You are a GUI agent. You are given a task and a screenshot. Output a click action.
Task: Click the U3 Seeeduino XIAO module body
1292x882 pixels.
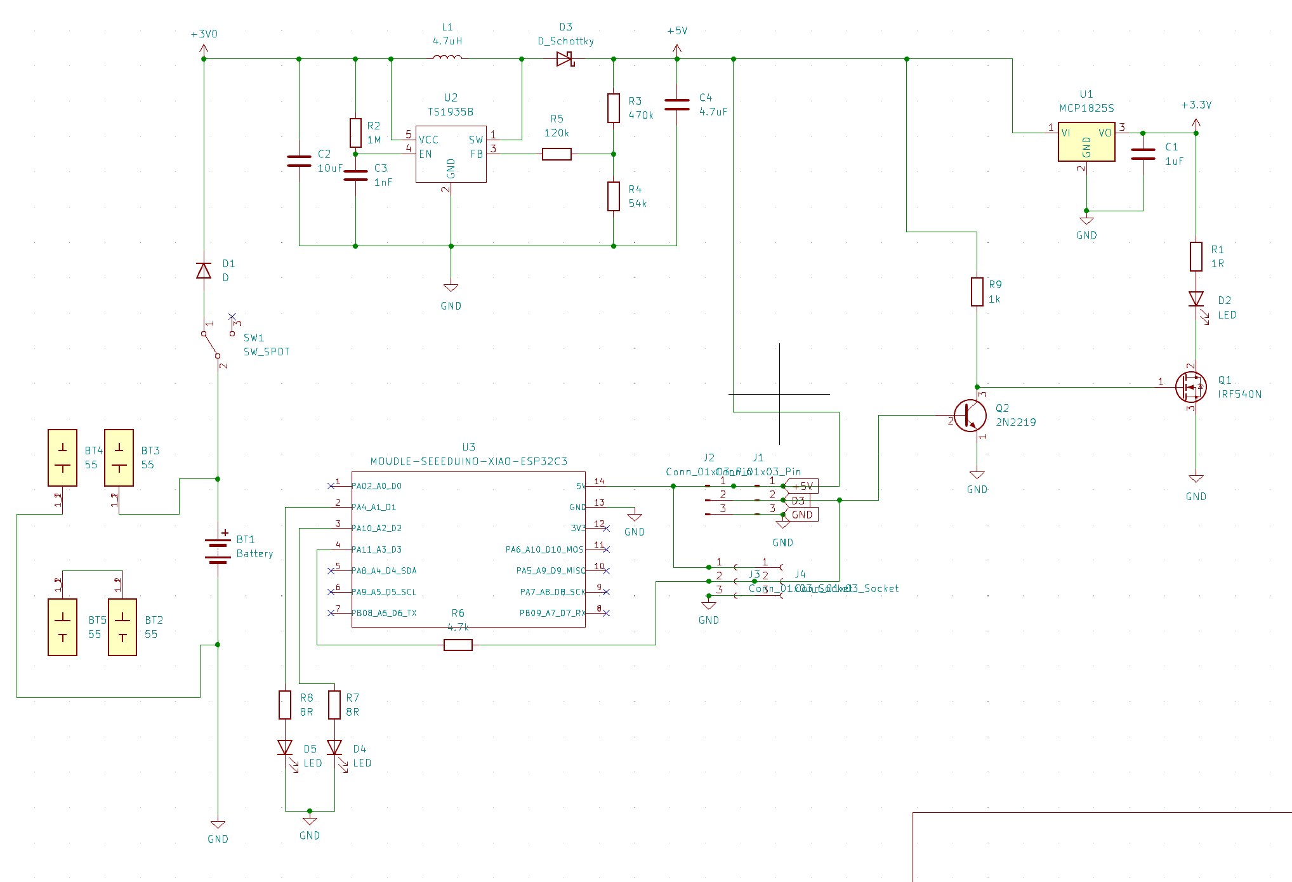[468, 549]
